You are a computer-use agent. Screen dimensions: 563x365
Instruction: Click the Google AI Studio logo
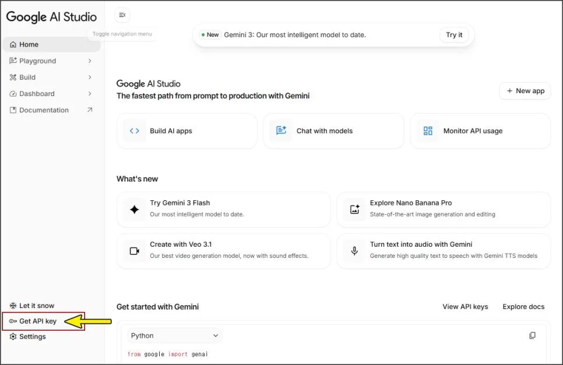51,17
